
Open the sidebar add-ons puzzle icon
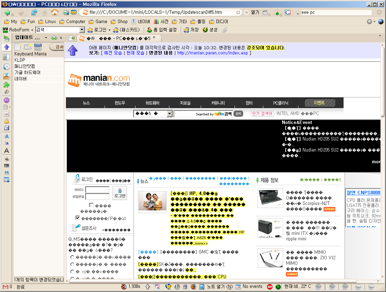(x=7, y=85)
